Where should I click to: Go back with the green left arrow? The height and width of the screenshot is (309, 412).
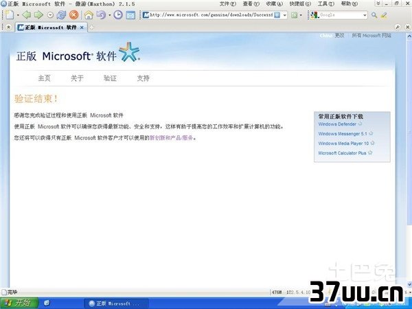pyautogui.click(x=26, y=14)
